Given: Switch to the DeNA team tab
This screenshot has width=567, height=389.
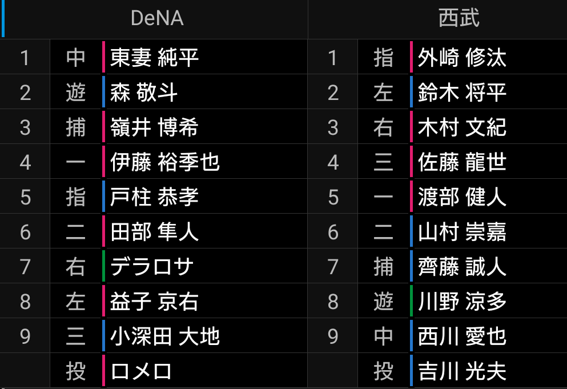Looking at the screenshot, I should coord(156,18).
